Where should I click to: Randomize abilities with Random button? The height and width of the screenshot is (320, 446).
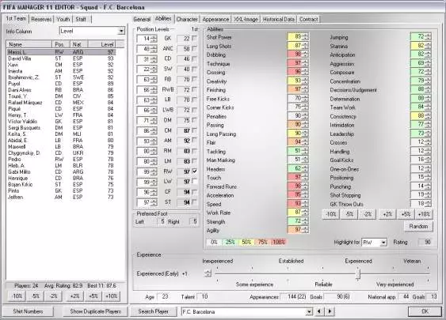pyautogui.click(x=418, y=226)
